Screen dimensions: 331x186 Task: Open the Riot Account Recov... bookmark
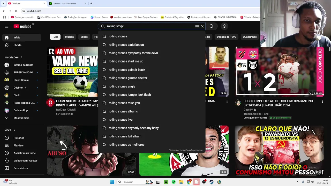point(199,17)
